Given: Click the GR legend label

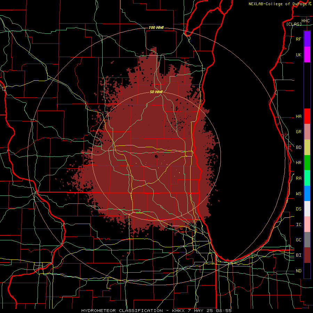Looking at the screenshot, I should [x=298, y=132].
